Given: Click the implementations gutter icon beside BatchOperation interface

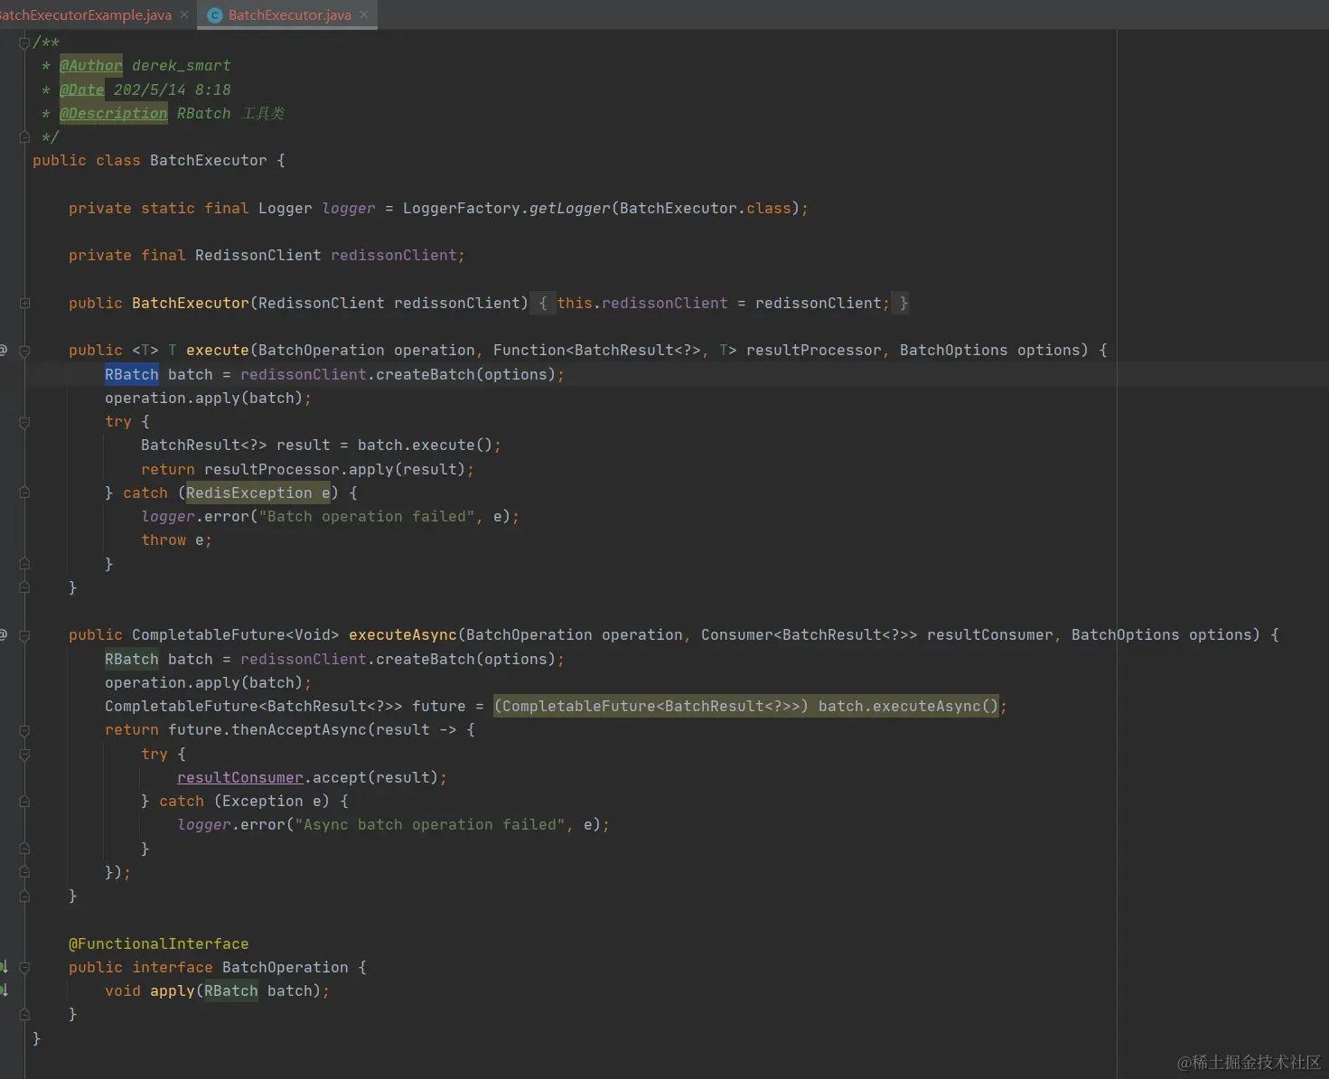Looking at the screenshot, I should pos(4,967).
